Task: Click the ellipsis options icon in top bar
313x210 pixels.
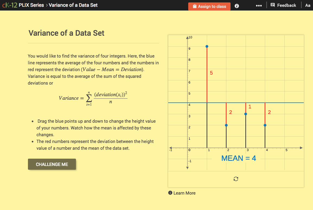Action: coord(259,6)
